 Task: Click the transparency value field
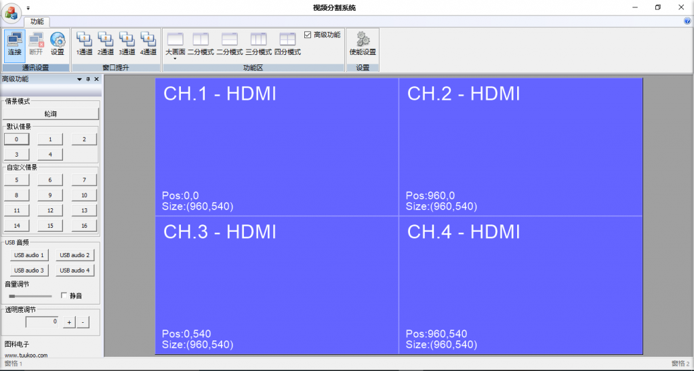pos(42,322)
